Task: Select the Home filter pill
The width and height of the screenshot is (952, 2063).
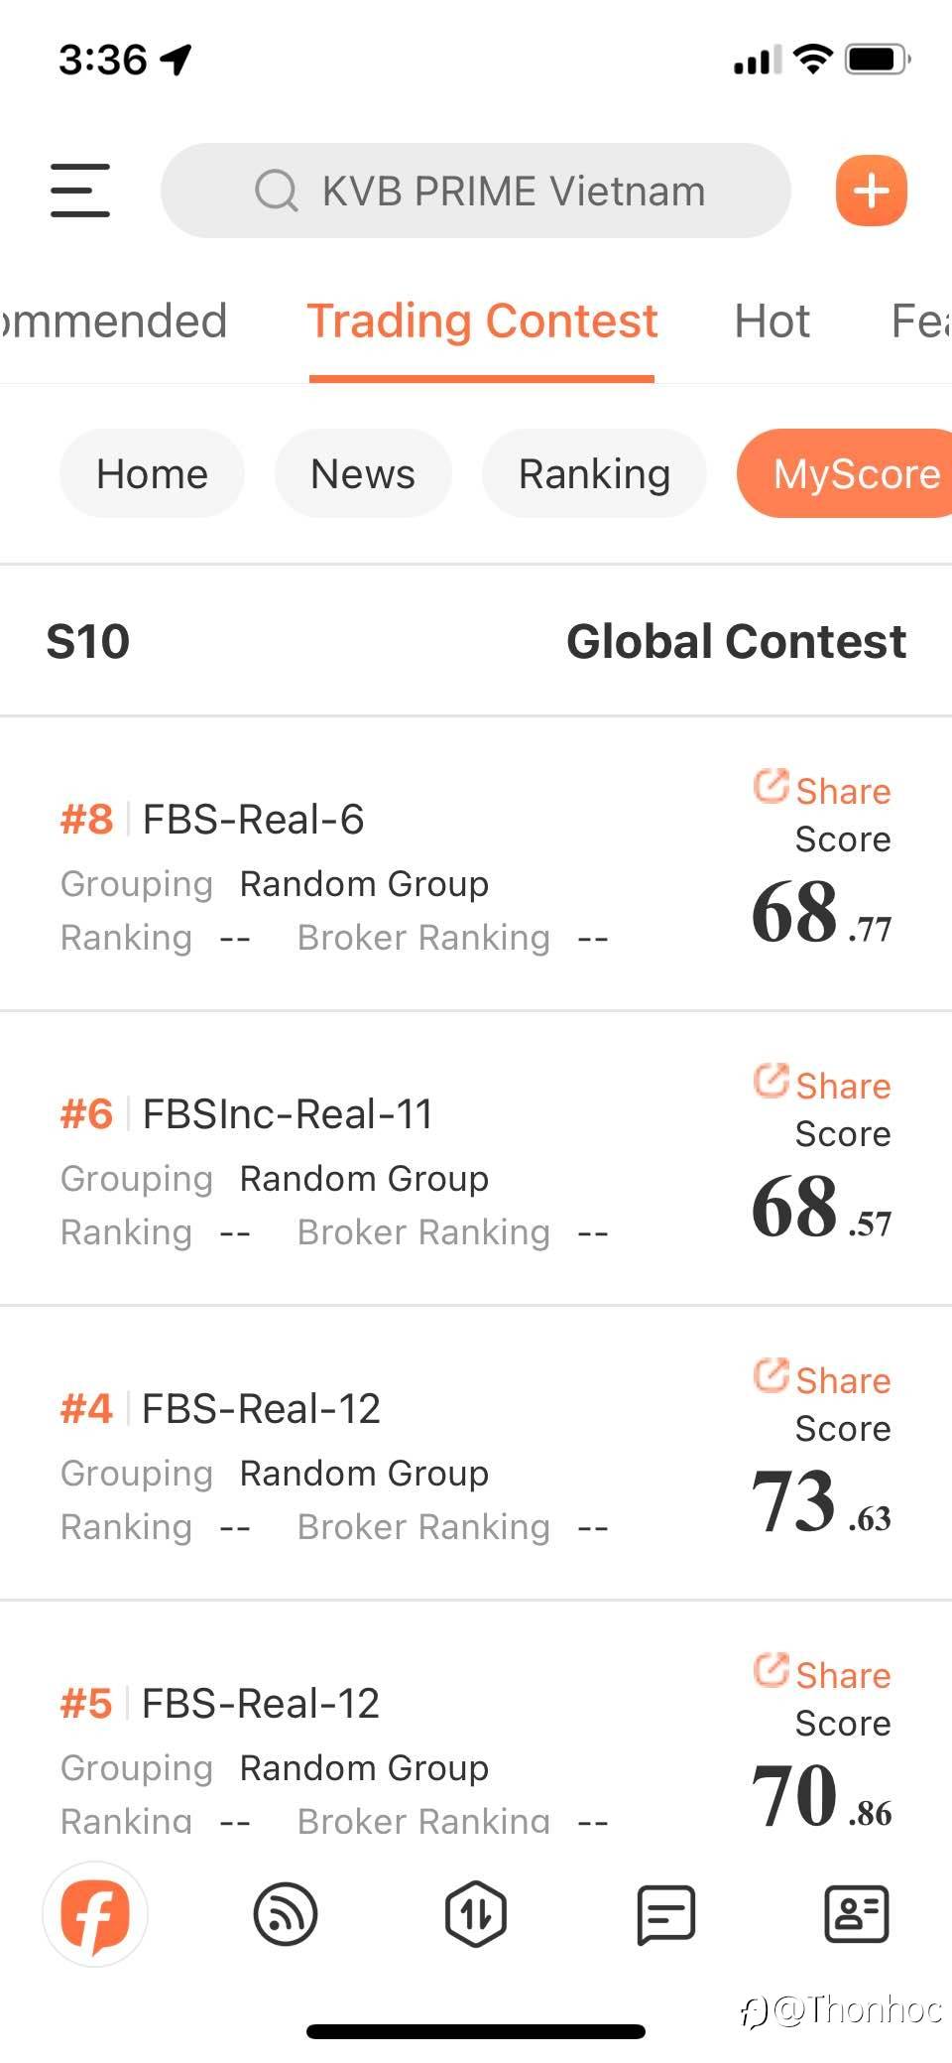Action: coord(152,473)
